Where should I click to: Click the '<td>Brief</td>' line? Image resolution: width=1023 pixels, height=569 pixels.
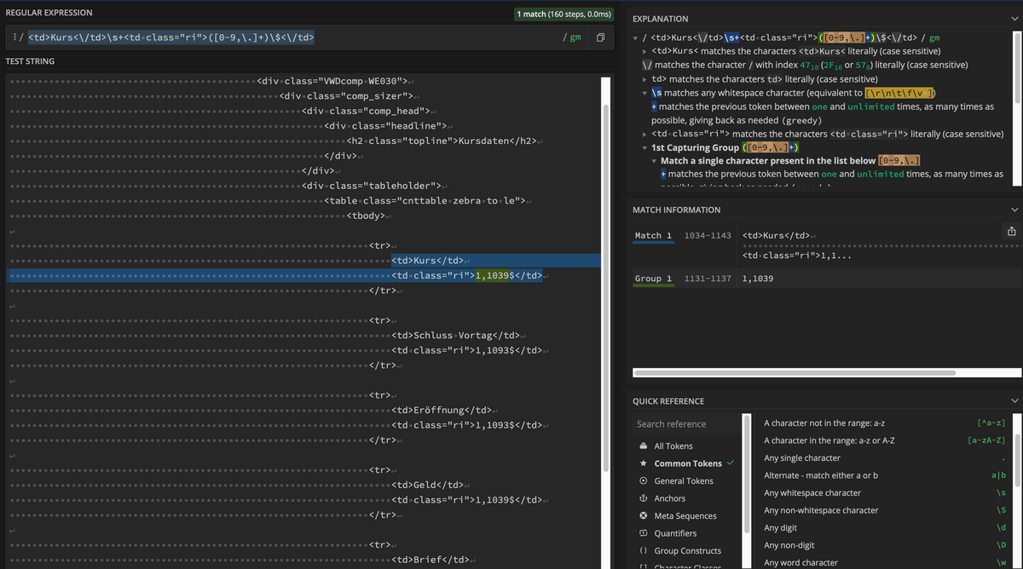tap(431, 559)
